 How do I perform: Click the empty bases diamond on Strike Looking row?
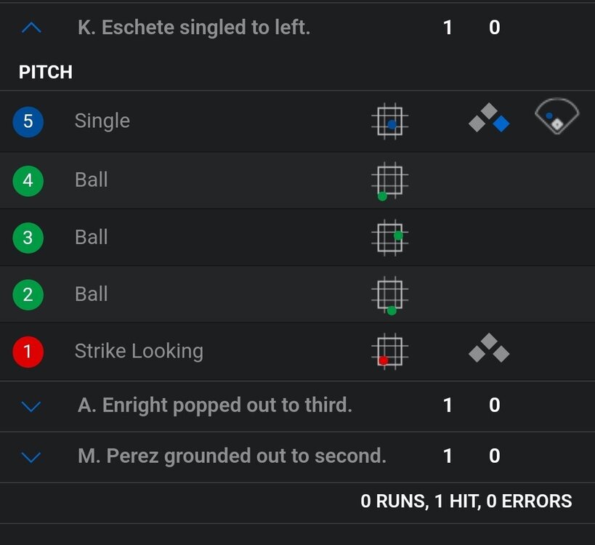point(489,349)
